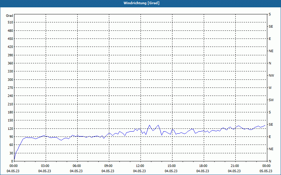The height and width of the screenshot is (175, 281).
Task: Pick the 120 degree axis label
Action: (11, 128)
